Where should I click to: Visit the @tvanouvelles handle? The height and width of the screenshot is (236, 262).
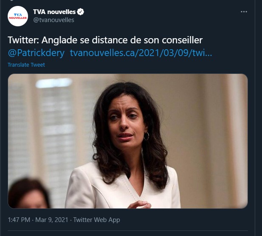point(54,20)
